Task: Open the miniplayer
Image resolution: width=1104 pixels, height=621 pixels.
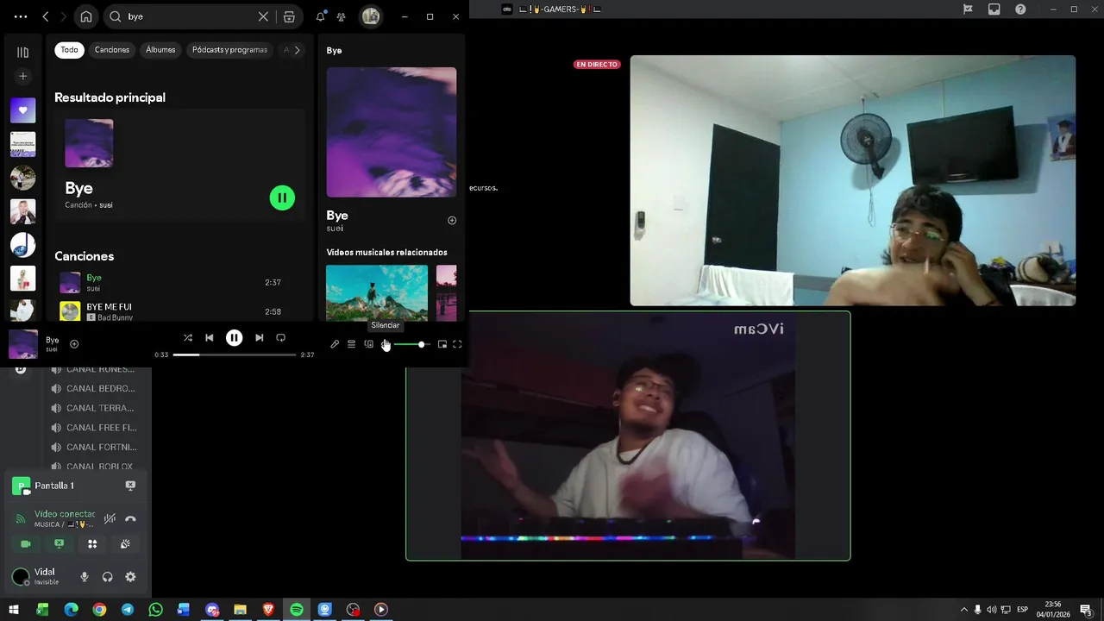Action: pyautogui.click(x=442, y=344)
